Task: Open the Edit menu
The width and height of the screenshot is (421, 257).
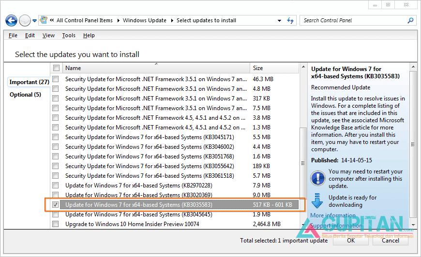Action: point(30,35)
